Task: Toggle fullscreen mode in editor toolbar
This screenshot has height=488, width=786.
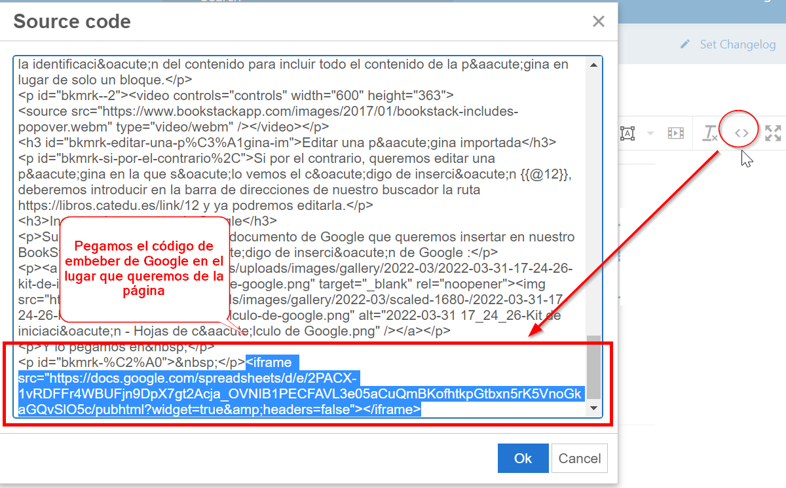Action: click(774, 133)
